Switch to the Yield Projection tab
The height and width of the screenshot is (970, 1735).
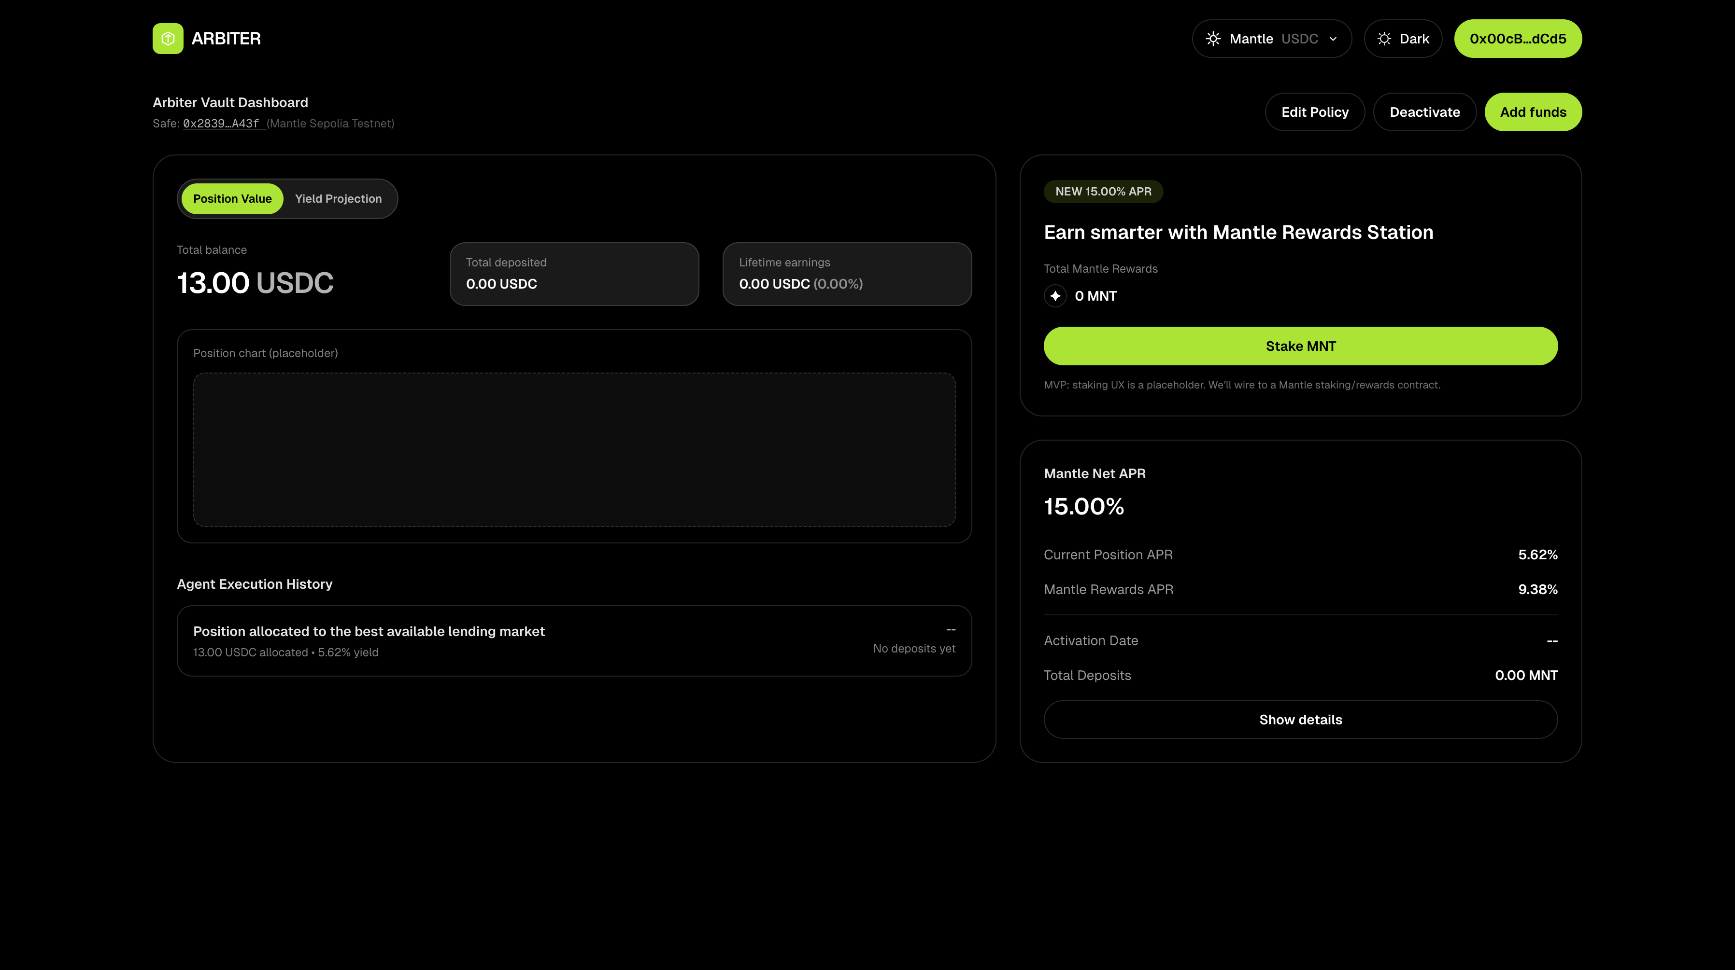[x=338, y=198]
